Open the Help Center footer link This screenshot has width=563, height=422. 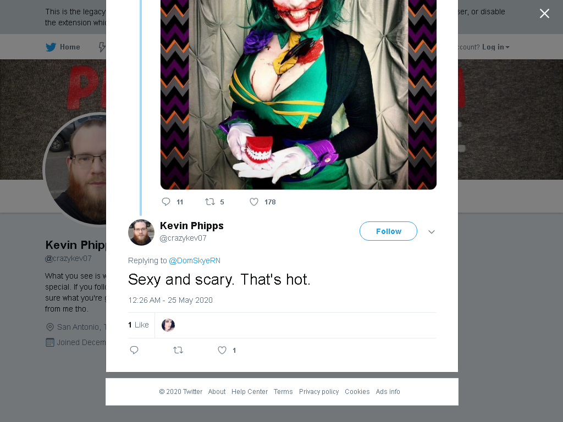coord(250,391)
